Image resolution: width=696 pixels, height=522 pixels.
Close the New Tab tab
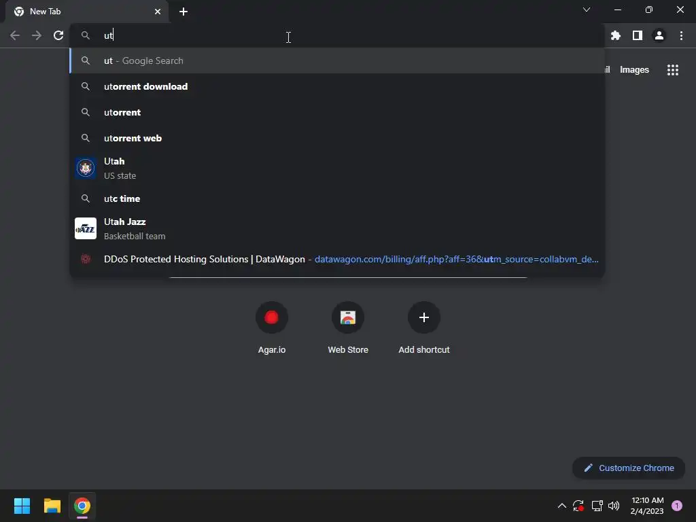[x=158, y=12]
